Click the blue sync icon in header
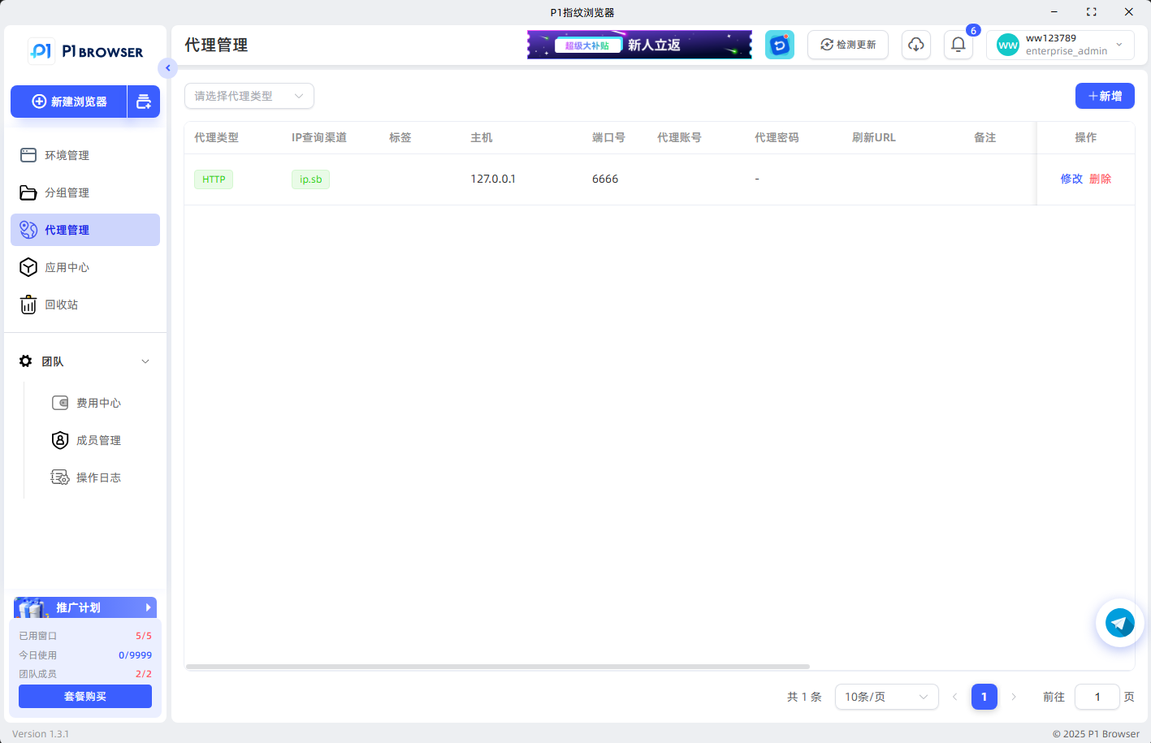This screenshot has height=743, width=1151. 779,45
